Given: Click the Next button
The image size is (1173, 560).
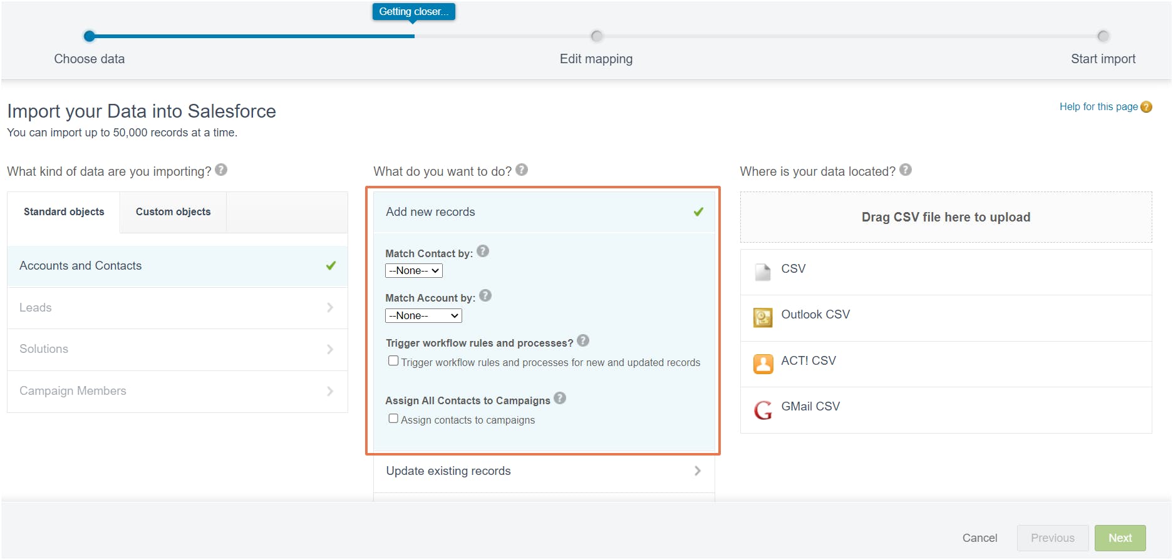Looking at the screenshot, I should (x=1120, y=538).
